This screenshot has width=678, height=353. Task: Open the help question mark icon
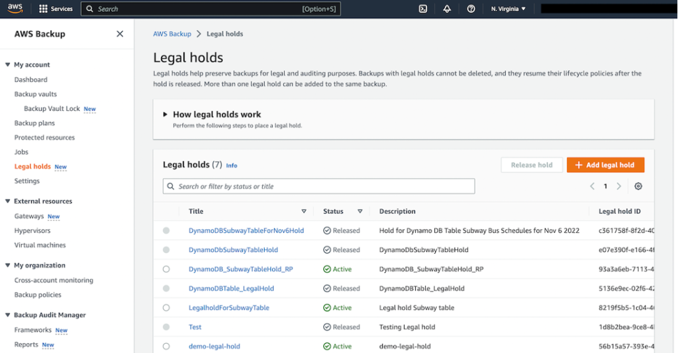point(471,9)
